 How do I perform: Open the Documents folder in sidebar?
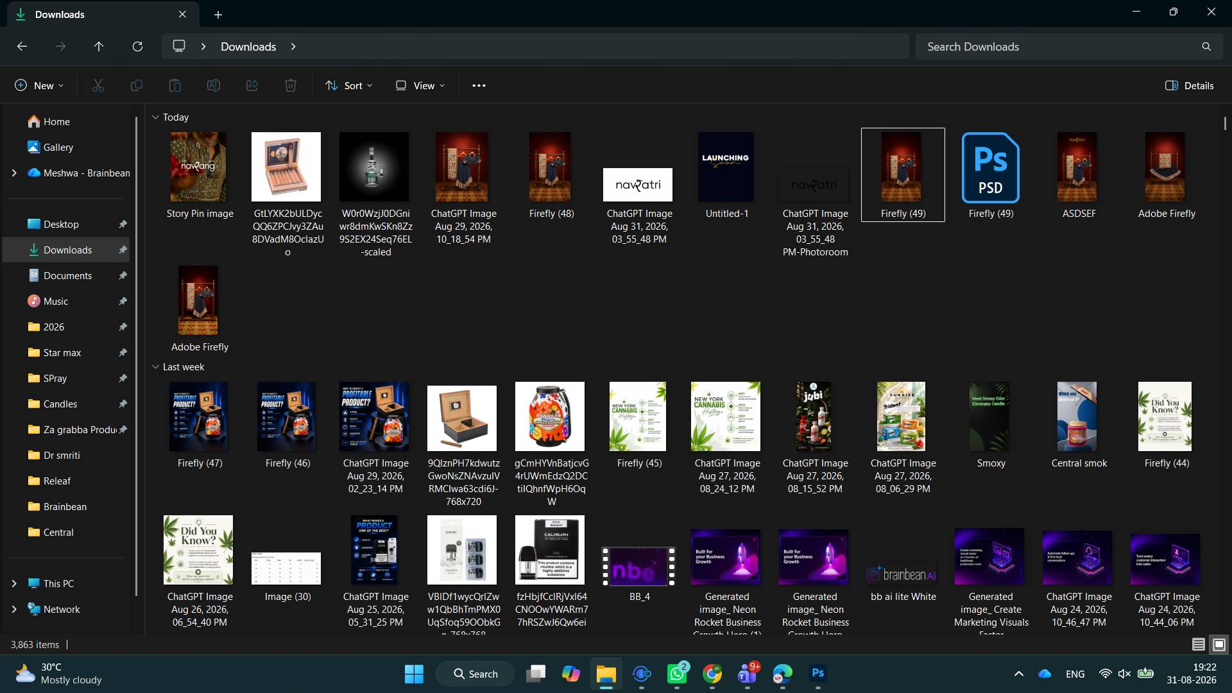click(67, 275)
